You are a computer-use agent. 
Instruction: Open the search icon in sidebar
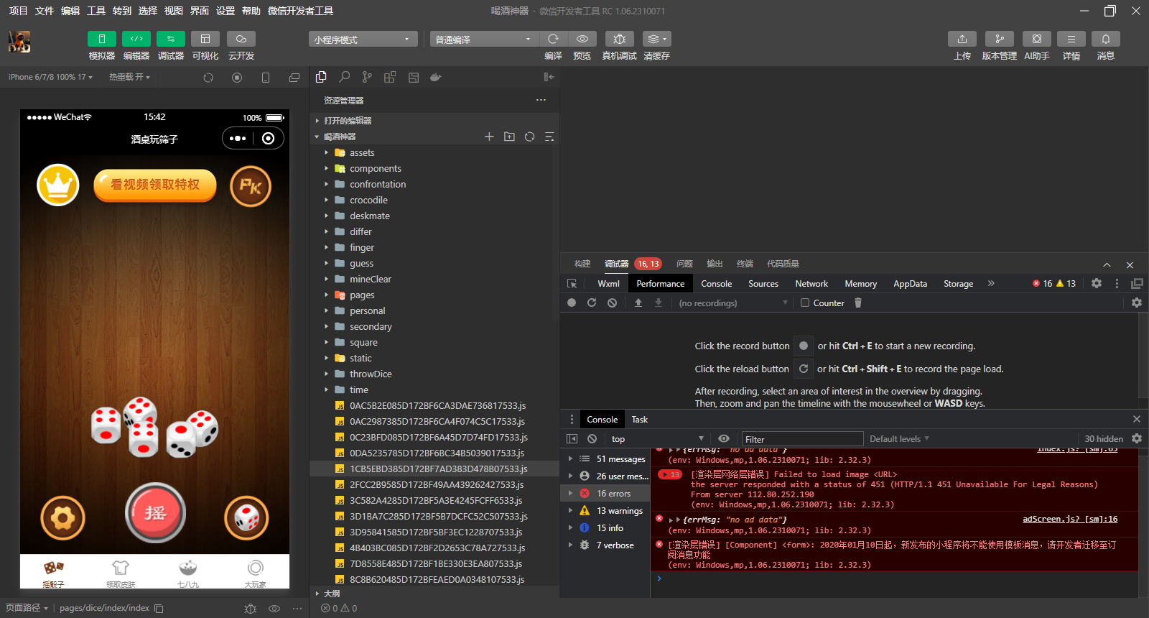345,77
